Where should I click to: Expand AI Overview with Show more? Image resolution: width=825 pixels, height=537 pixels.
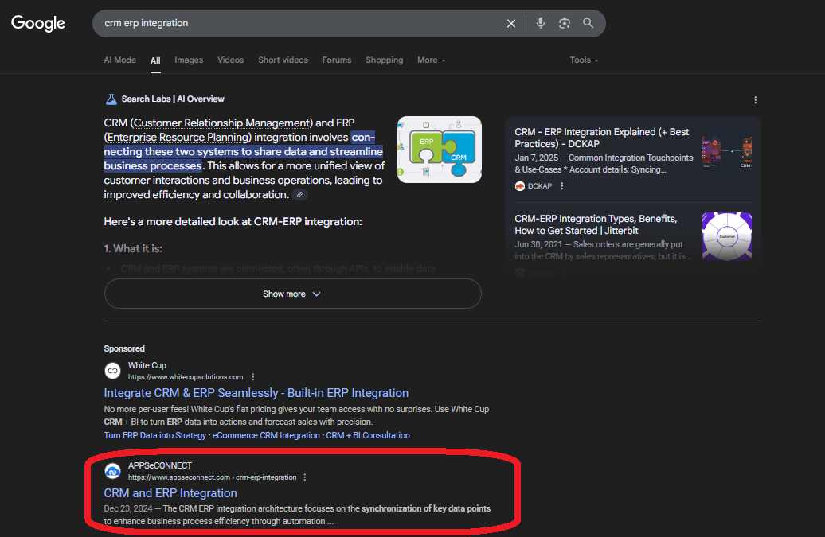(x=292, y=294)
